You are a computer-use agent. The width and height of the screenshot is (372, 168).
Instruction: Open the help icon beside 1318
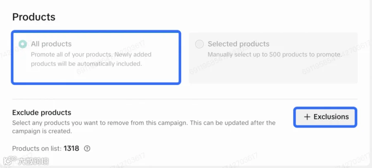tap(87, 149)
